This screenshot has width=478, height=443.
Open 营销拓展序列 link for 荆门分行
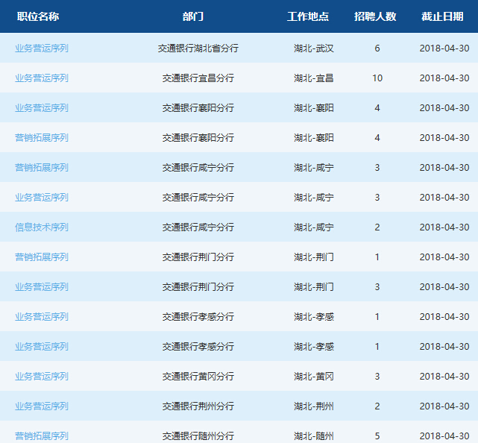[42, 257]
